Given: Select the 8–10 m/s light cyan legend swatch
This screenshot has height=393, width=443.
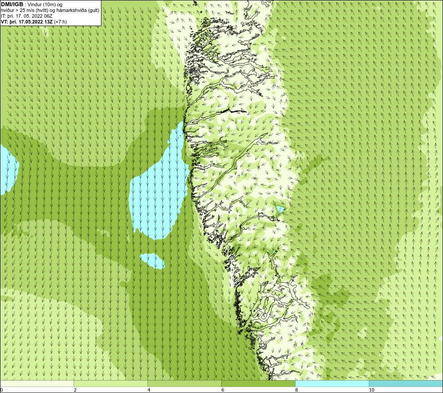Looking at the screenshot, I should pyautogui.click(x=332, y=383).
